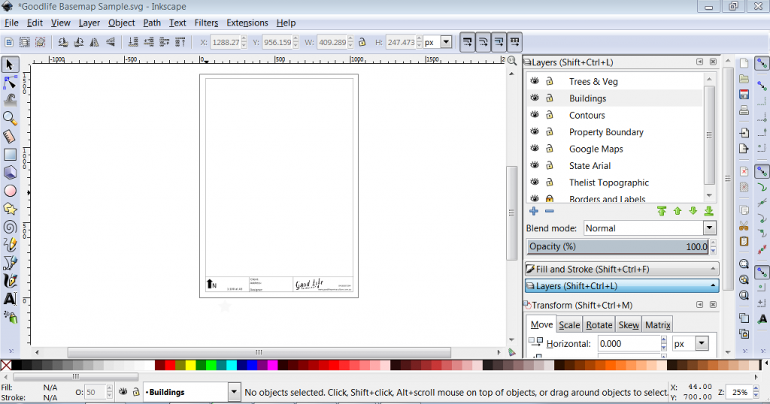Hide the Trees & Veg layer
770x404 pixels.
pyautogui.click(x=535, y=81)
